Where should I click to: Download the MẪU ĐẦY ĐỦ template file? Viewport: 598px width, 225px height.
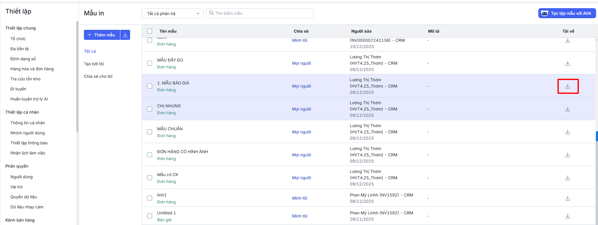tap(568, 63)
